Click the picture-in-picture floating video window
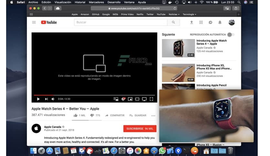The width and height of the screenshot is (270, 156). [x=206, y=116]
